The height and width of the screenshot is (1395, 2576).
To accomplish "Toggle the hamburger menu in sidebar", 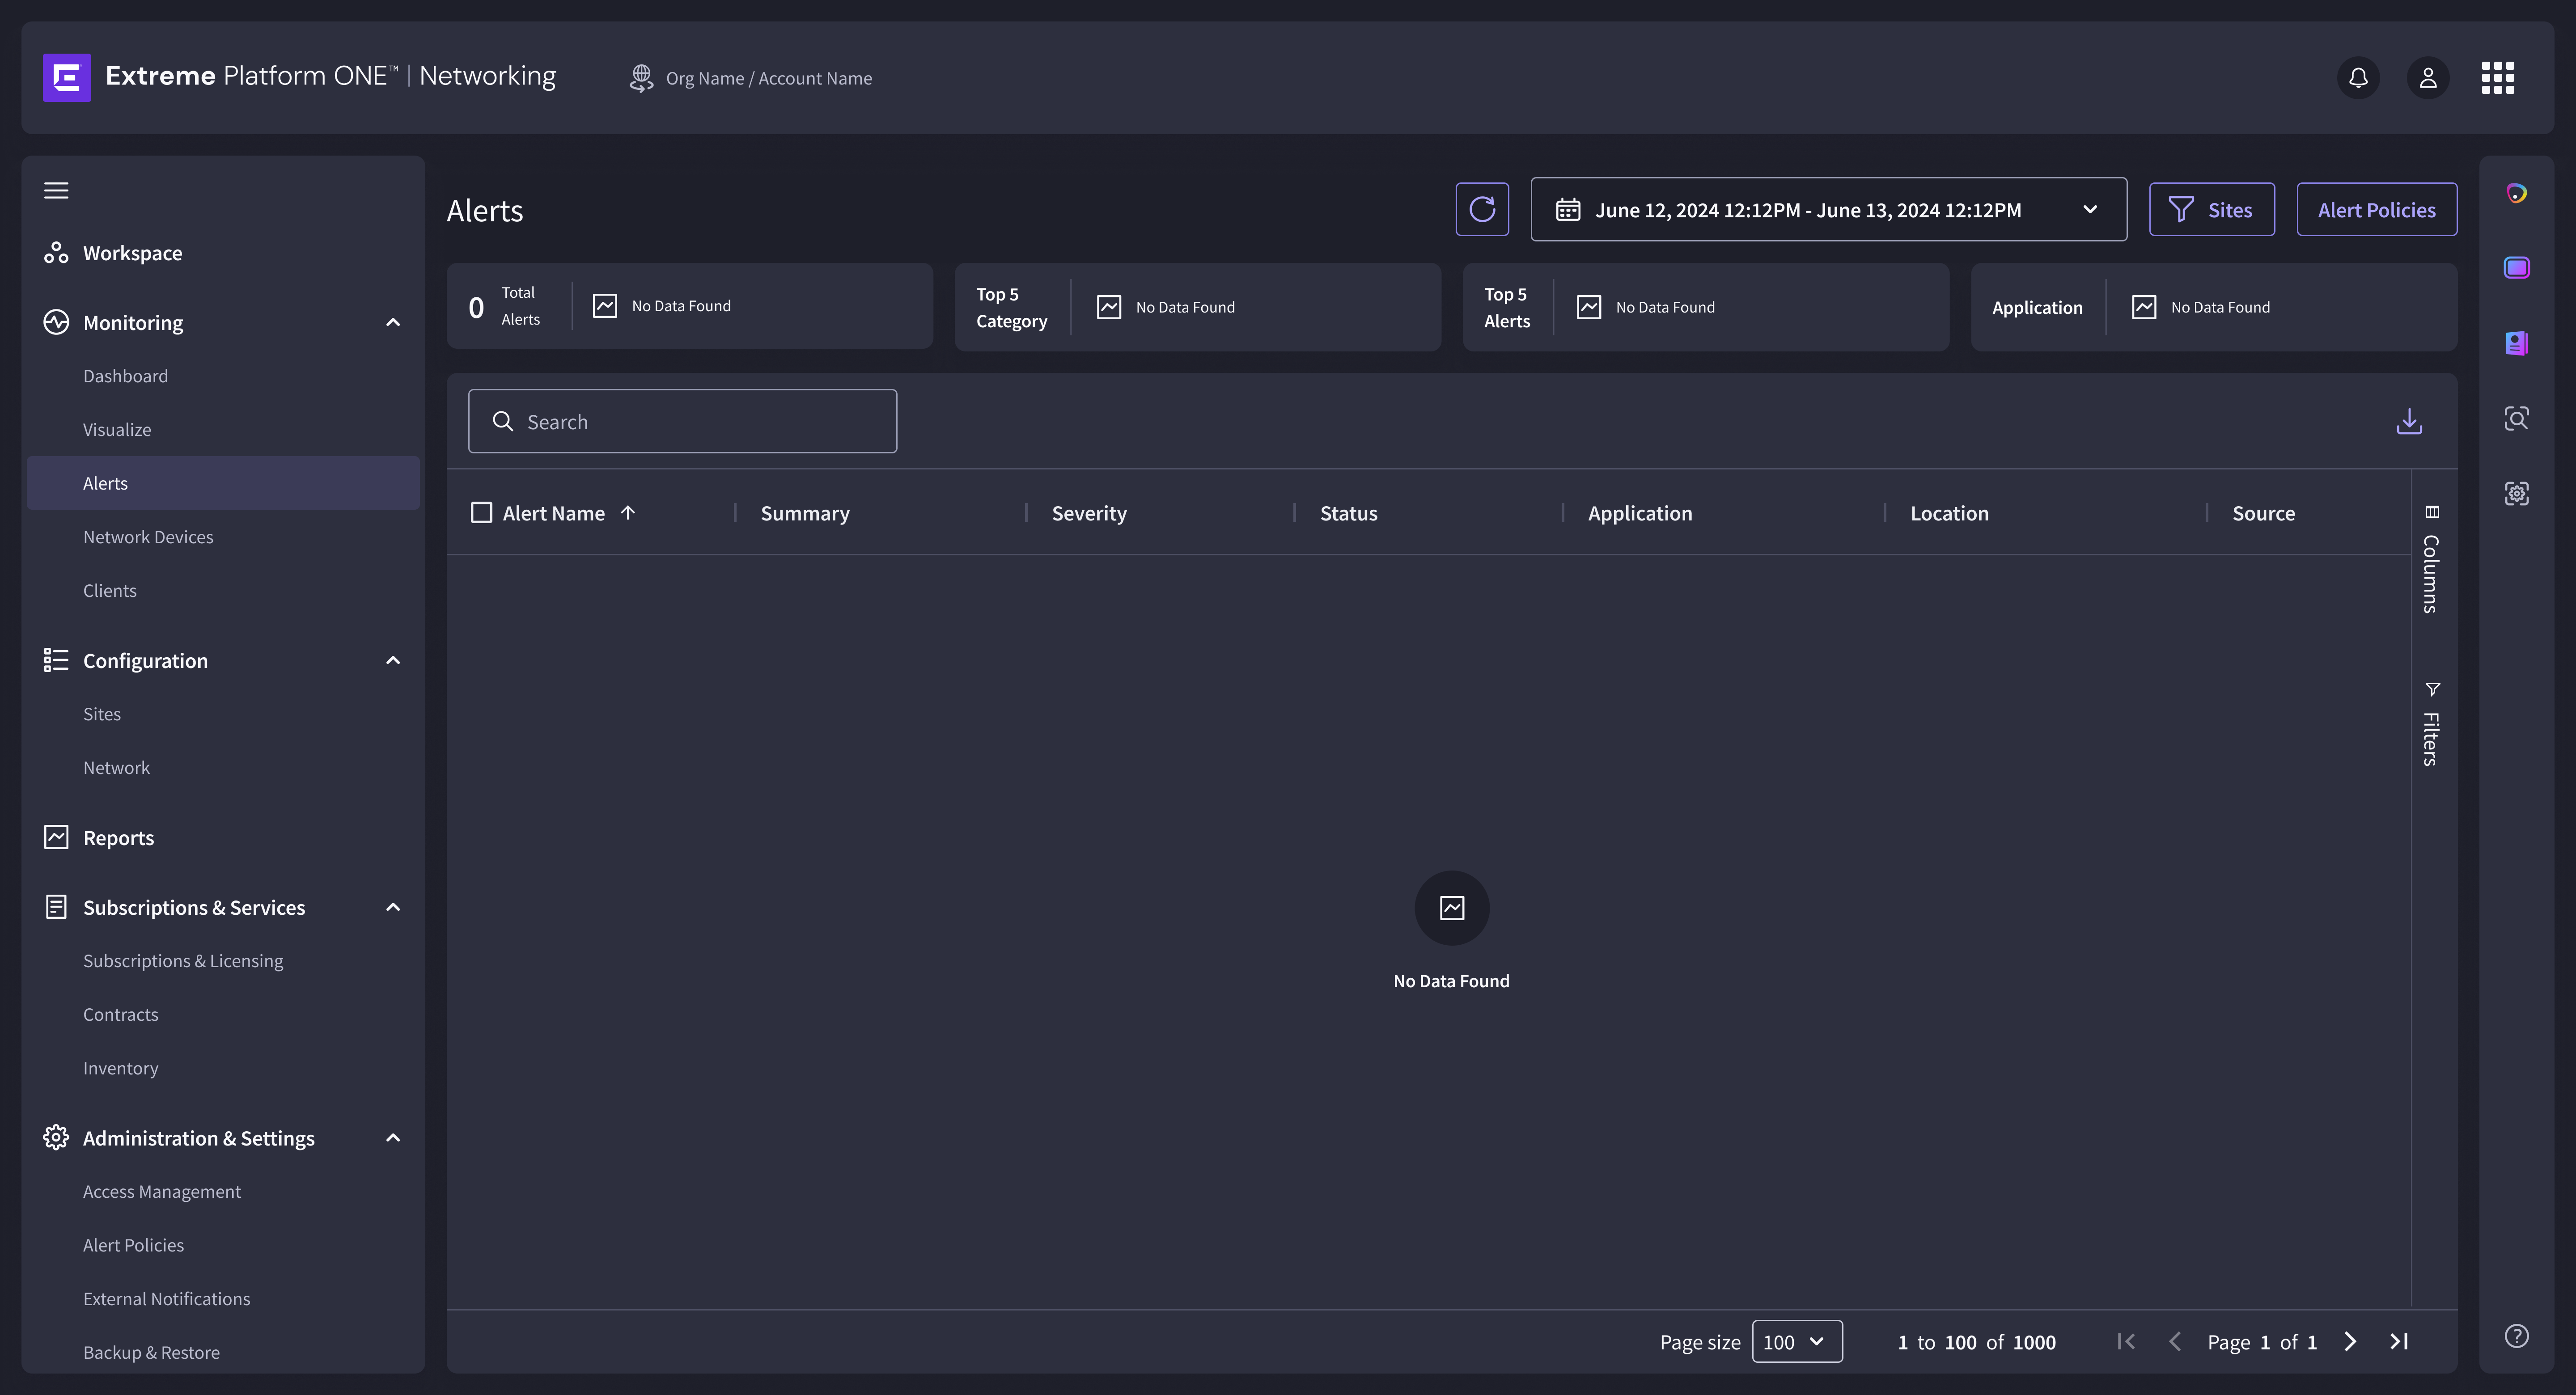I will click(56, 190).
